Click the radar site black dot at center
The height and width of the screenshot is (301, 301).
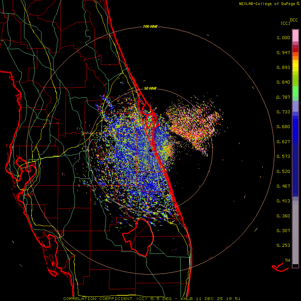click(151, 150)
